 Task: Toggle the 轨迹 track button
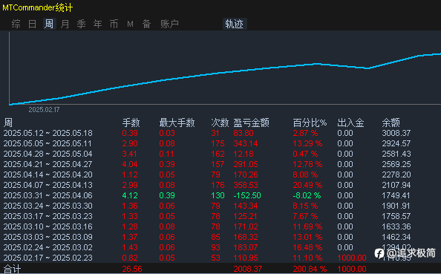(x=235, y=24)
